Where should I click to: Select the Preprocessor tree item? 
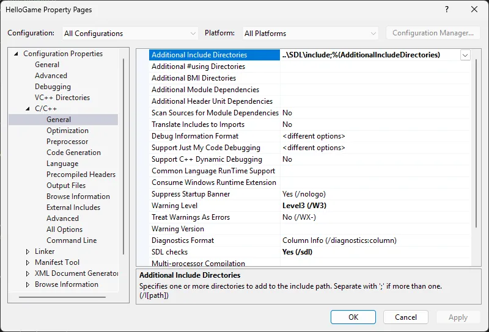click(67, 142)
